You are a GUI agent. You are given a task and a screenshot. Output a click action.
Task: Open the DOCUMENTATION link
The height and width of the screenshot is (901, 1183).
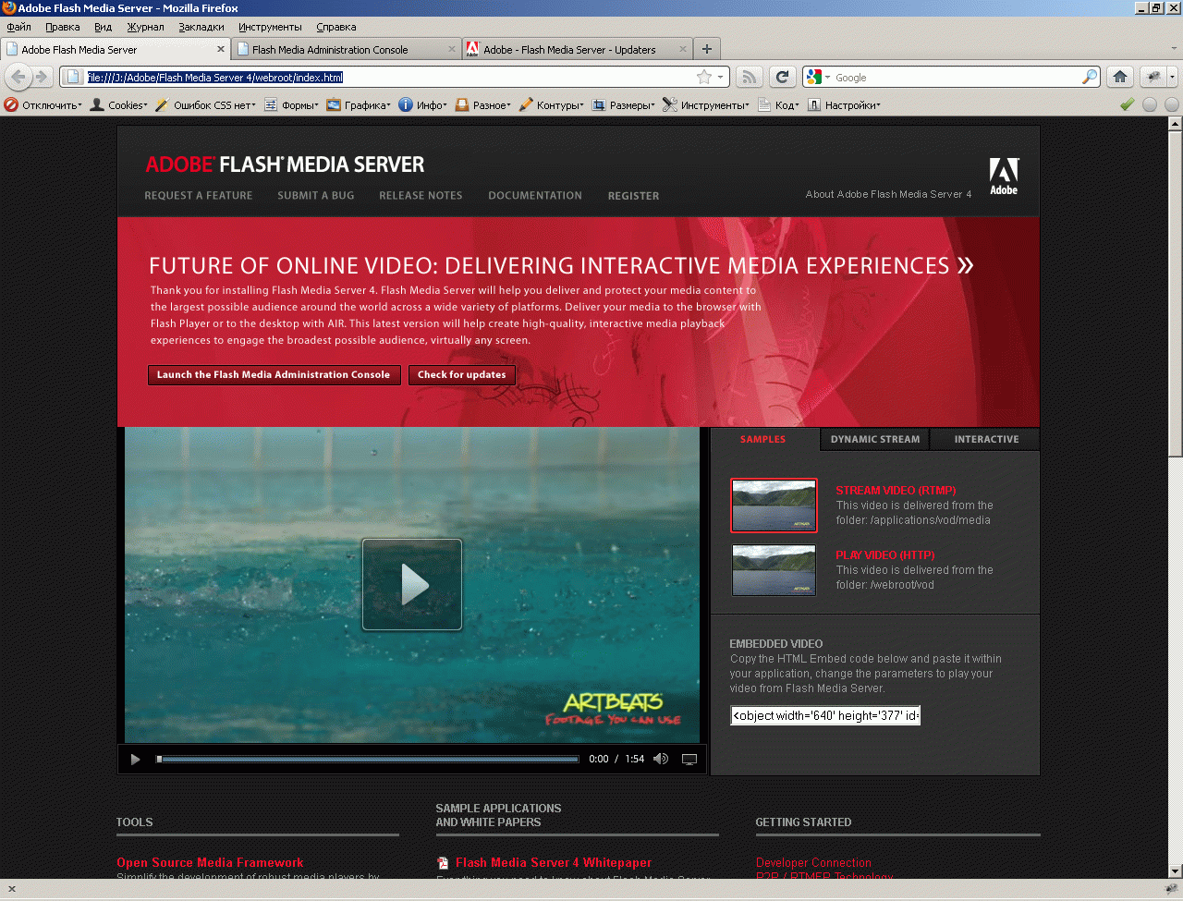[535, 196]
